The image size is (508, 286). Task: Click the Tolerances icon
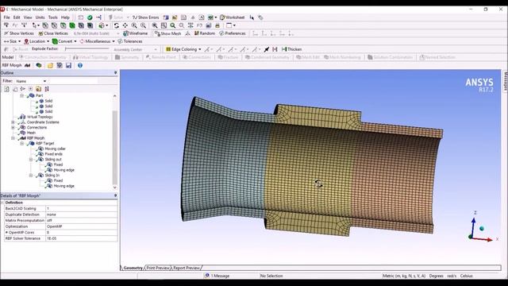(x=130, y=41)
